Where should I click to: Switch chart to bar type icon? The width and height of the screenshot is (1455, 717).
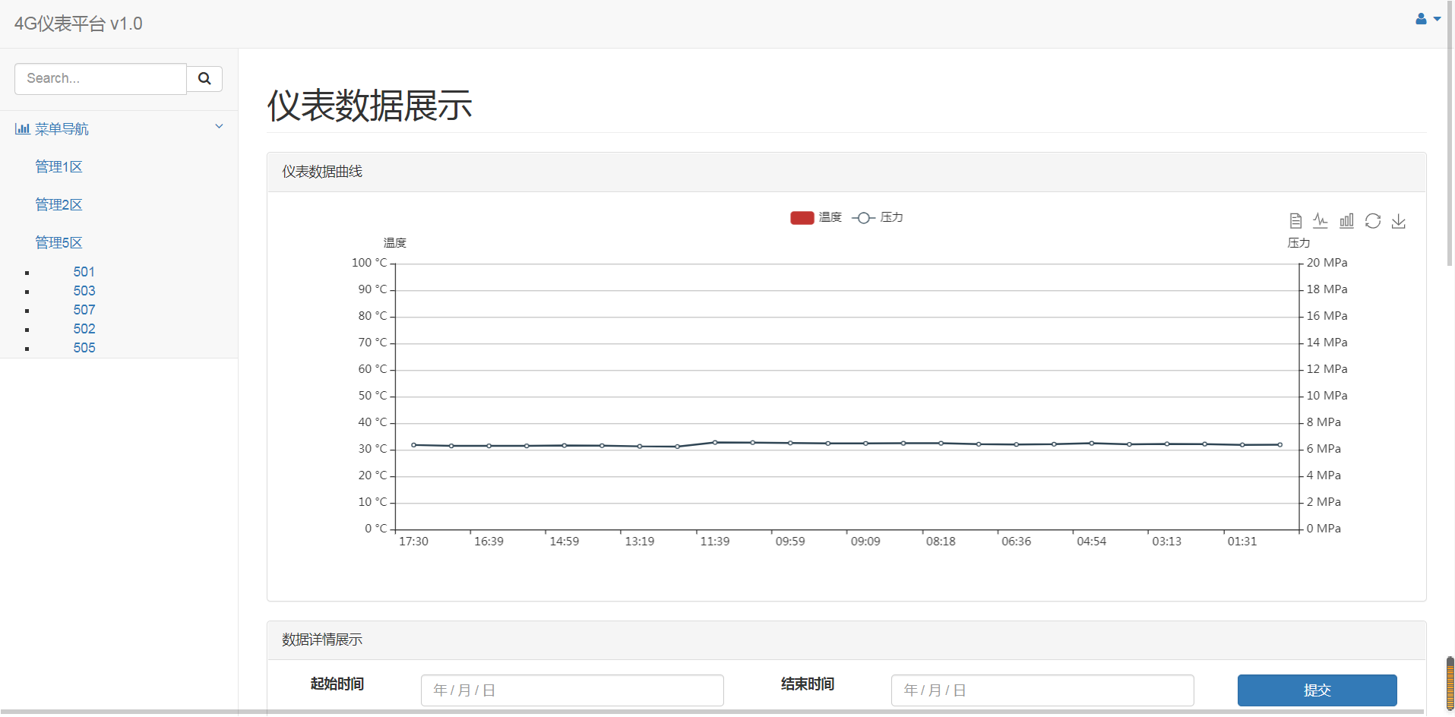tap(1346, 221)
